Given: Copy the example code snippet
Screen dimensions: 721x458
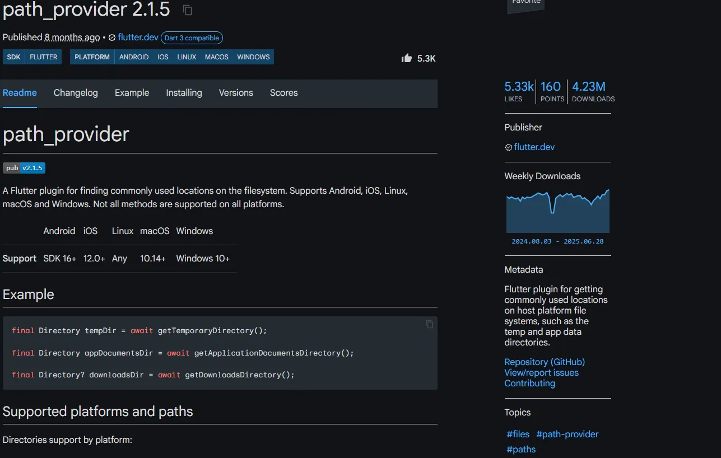Looking at the screenshot, I should pos(430,324).
